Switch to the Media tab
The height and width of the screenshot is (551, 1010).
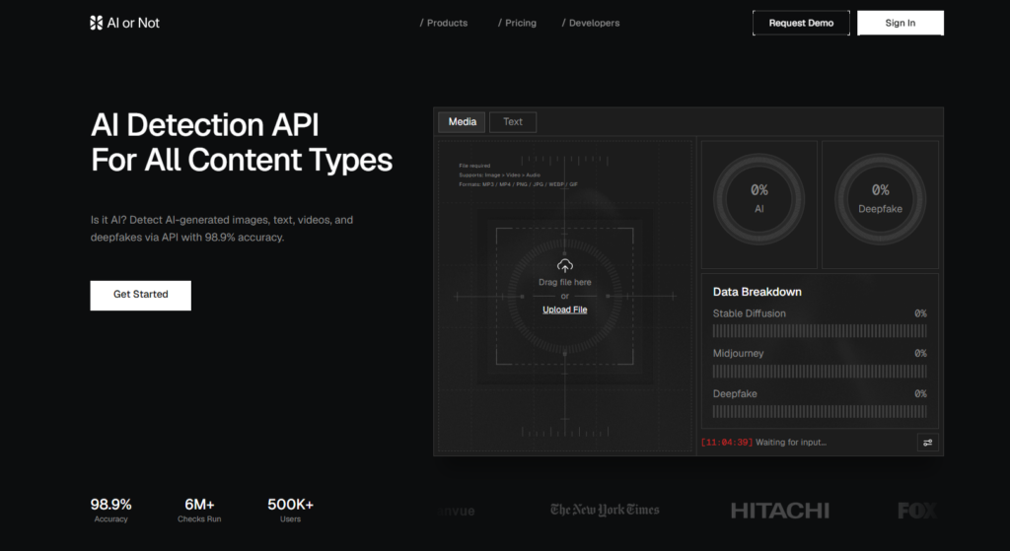[462, 121]
